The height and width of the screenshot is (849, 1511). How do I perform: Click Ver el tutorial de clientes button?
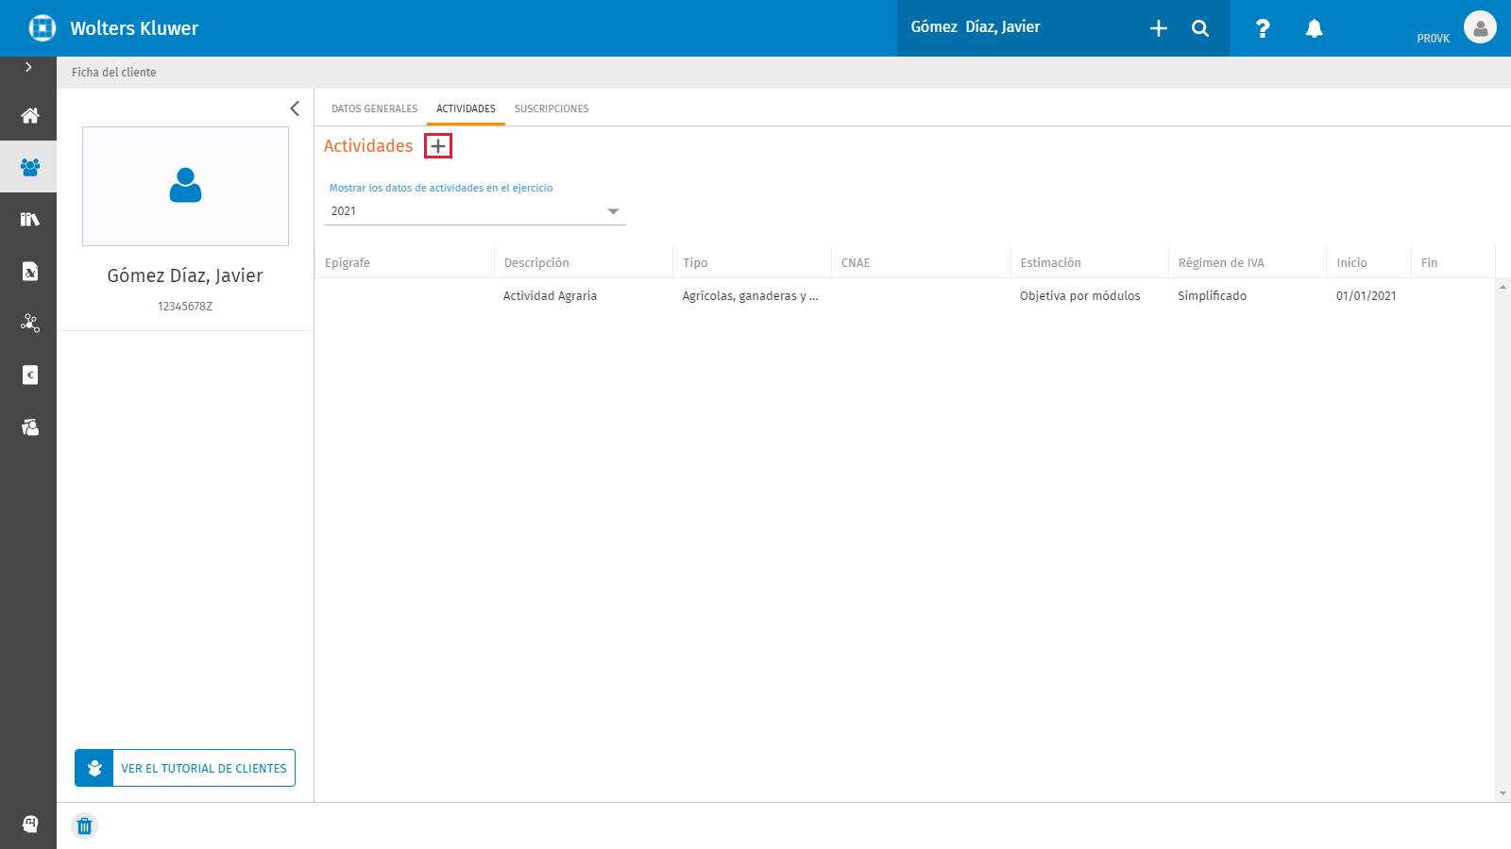[185, 768]
